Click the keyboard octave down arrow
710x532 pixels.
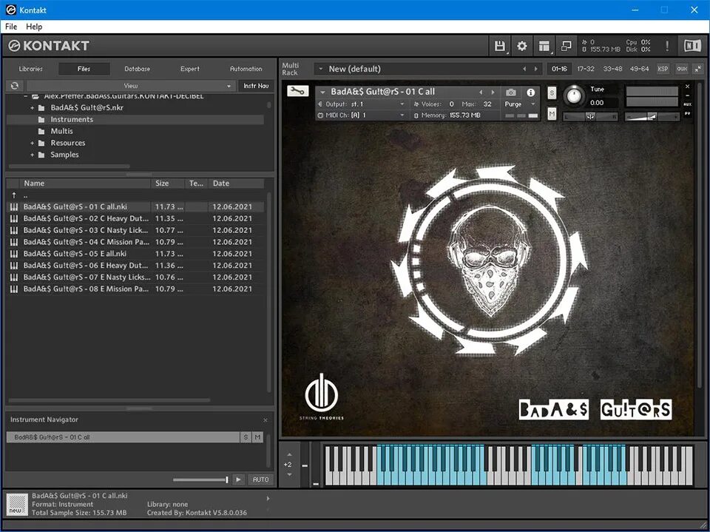pos(289,474)
